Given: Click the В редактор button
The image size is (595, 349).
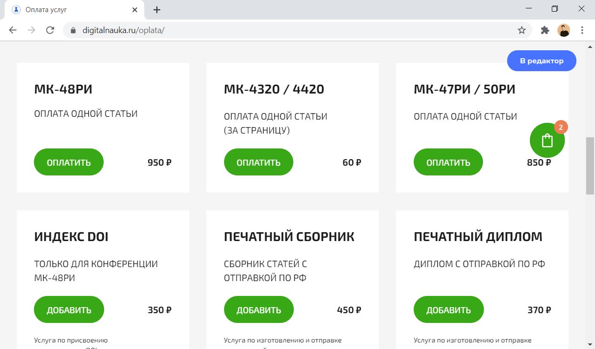Looking at the screenshot, I should point(542,61).
